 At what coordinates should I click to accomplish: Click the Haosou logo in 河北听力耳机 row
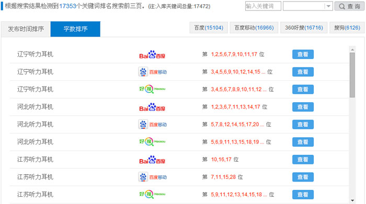[x=152, y=142]
